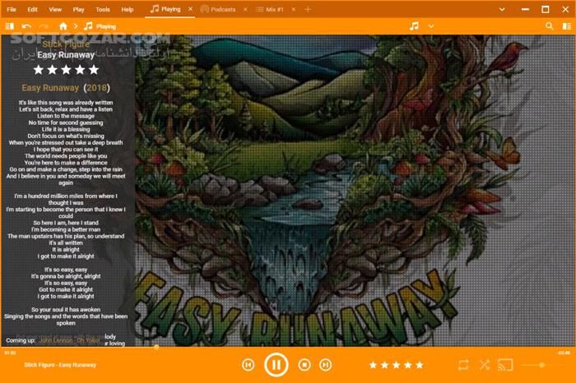Show the right-side panel layout icon
Viewport: 576px width, 383px height.
tap(566, 26)
